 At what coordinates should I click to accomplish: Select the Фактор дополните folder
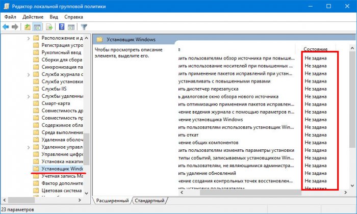(x=58, y=183)
